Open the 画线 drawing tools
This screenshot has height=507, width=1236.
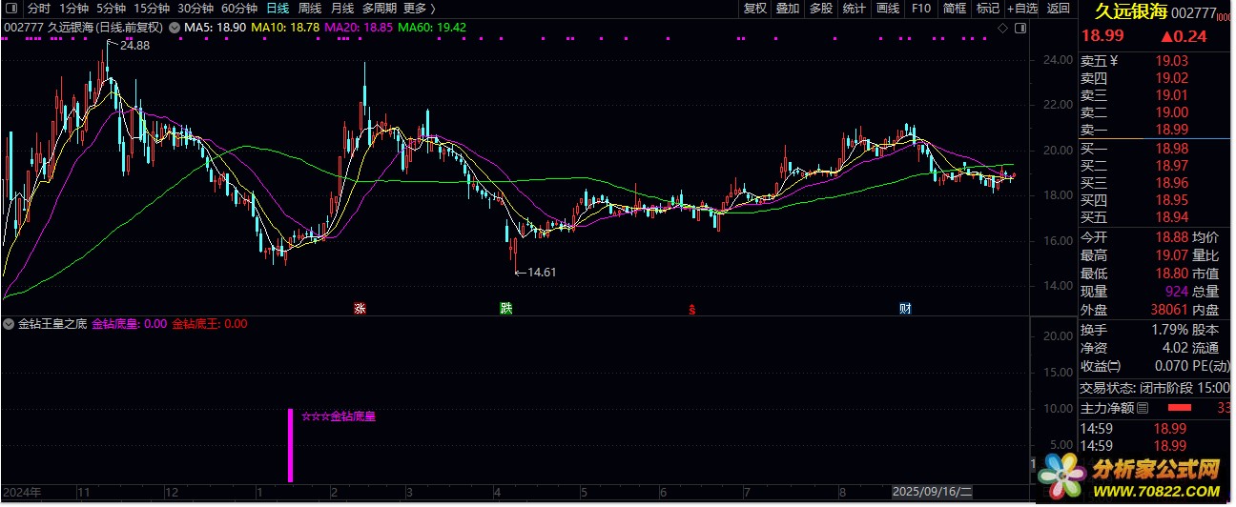887,9
